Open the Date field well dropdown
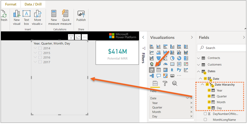The width and height of the screenshot is (247, 124). pyautogui.click(x=187, y=98)
